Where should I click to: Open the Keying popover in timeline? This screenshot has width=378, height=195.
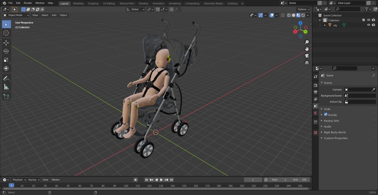tap(34, 180)
